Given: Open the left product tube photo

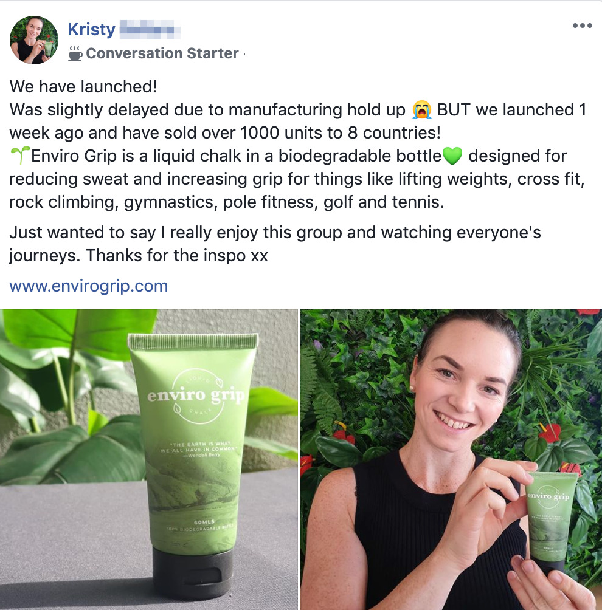Looking at the screenshot, I should point(149,459).
